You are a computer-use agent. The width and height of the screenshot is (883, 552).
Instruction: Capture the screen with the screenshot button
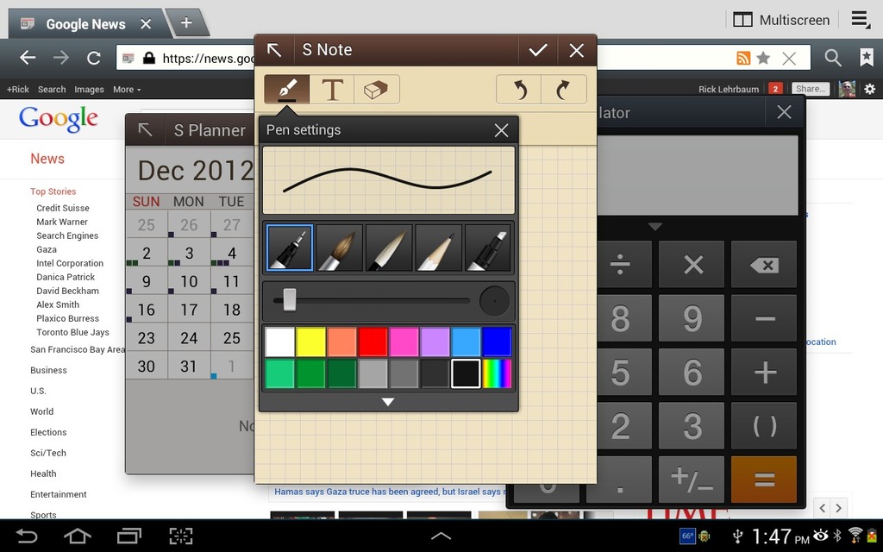point(181,536)
